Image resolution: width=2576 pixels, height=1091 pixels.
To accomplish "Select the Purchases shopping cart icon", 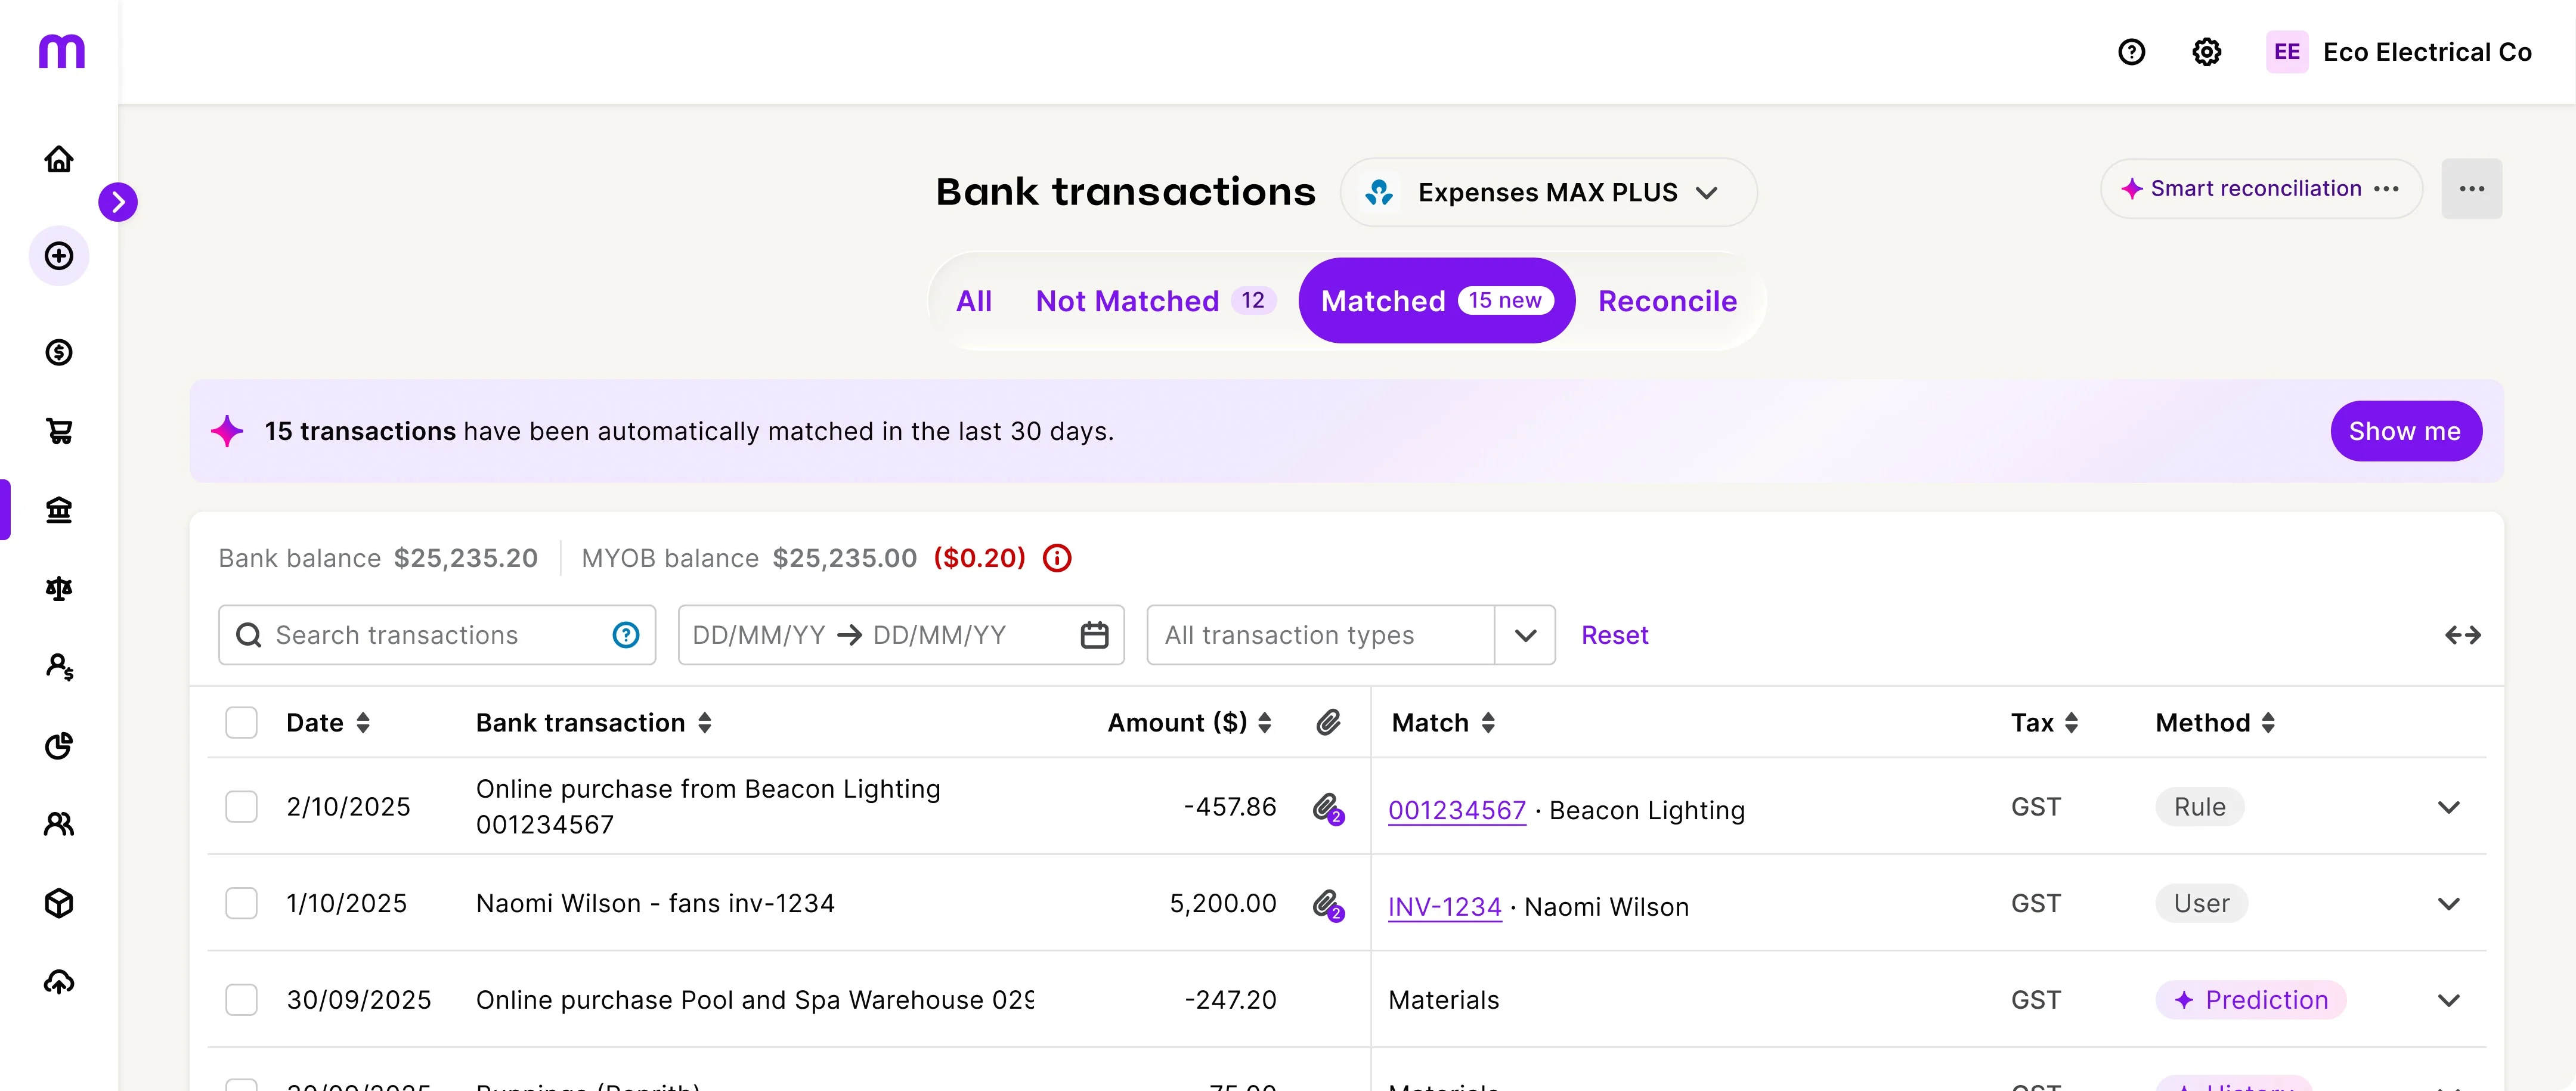I will 59,431.
